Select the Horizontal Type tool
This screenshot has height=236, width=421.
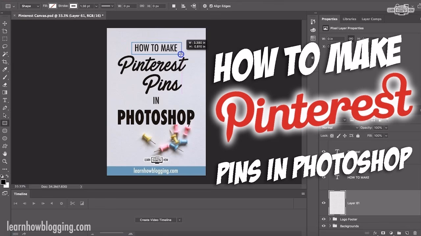coord(5,100)
